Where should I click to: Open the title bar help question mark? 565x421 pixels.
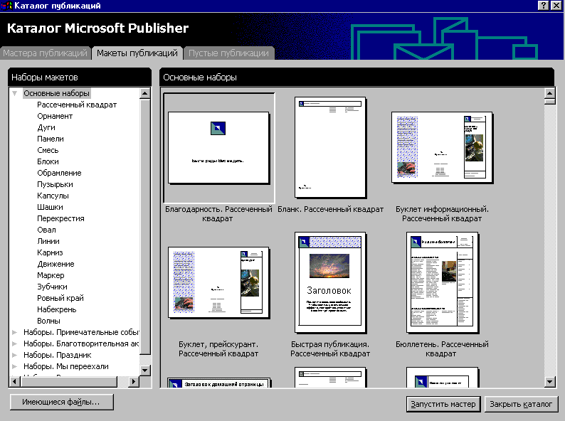pos(544,6)
